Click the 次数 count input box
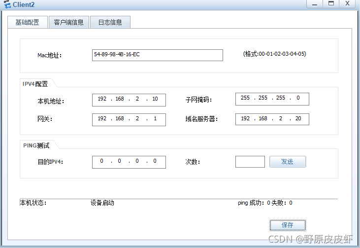Screen dimensions: 360x248 (x=250, y=162)
